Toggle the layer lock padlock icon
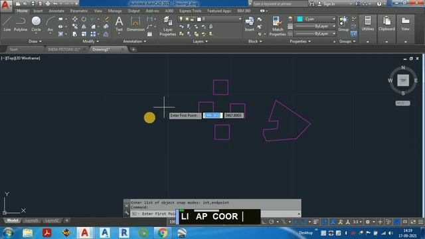Screen dimensions: 425x239 (x=192, y=19)
